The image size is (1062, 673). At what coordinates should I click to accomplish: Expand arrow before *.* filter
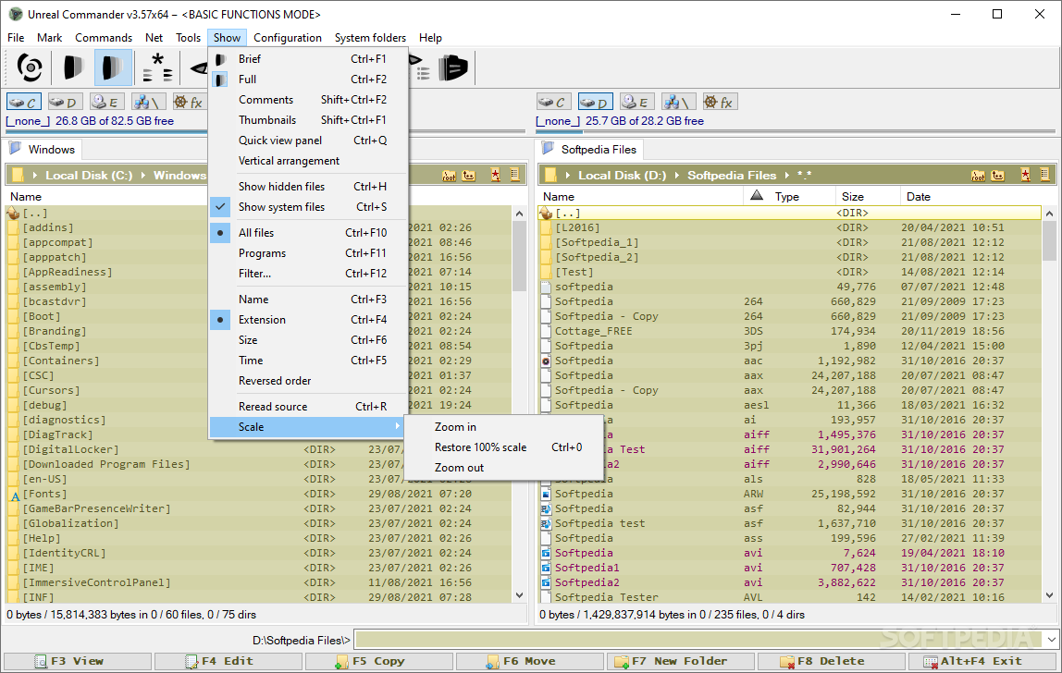point(786,176)
